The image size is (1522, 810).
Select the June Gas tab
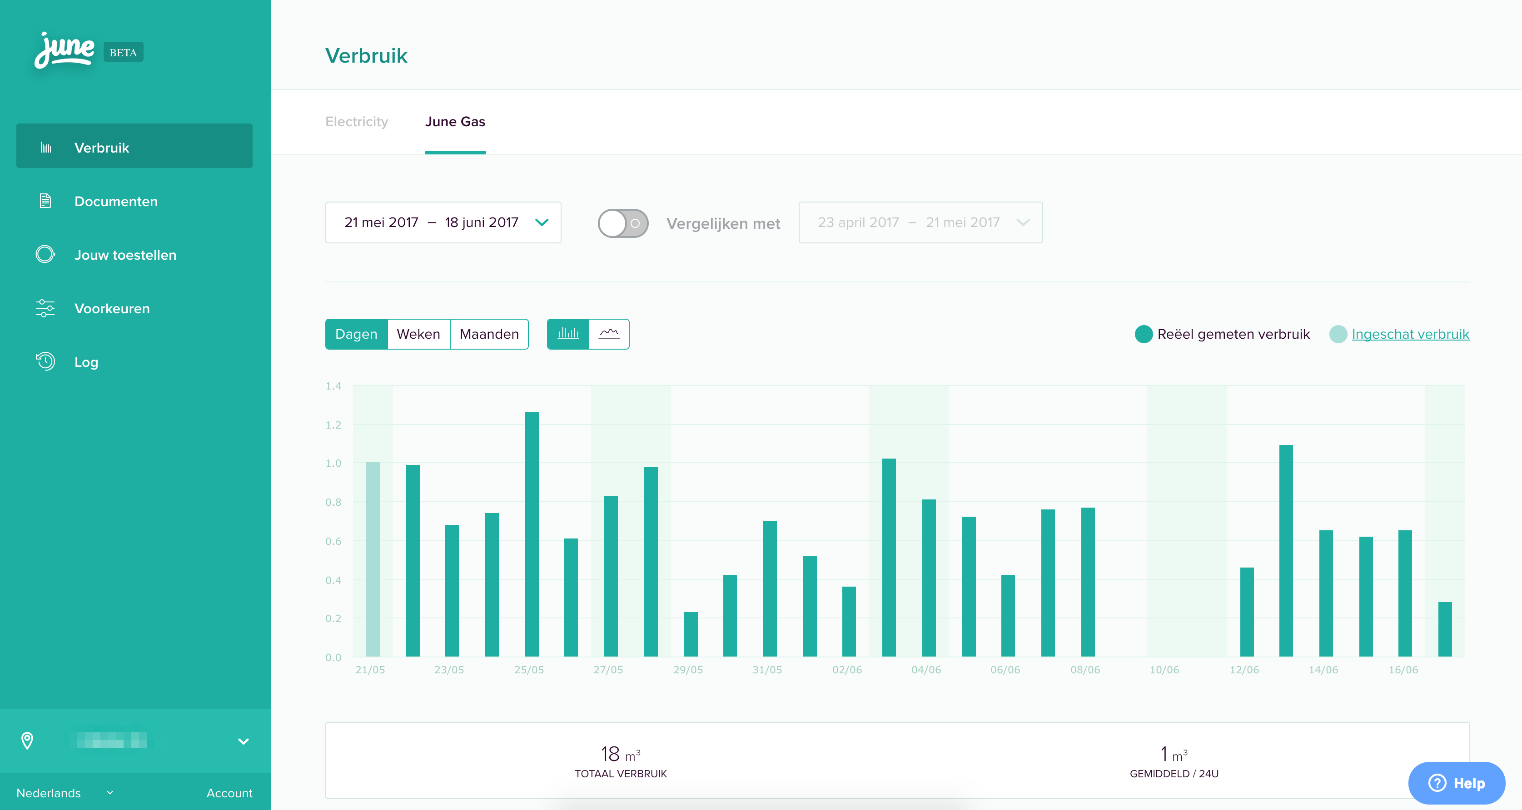tap(455, 122)
